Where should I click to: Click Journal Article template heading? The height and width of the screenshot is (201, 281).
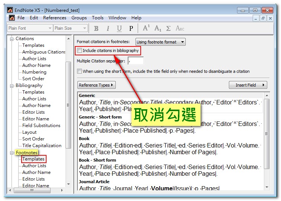(x=94, y=182)
